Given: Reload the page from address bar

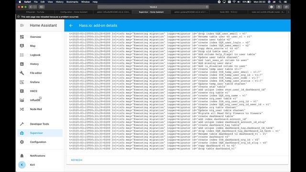Looking at the screenshot, I should click(x=207, y=7).
